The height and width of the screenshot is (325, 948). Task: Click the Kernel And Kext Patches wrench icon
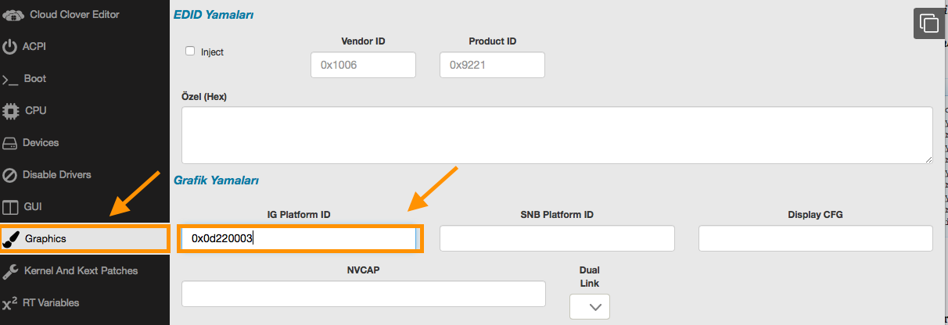click(x=10, y=271)
